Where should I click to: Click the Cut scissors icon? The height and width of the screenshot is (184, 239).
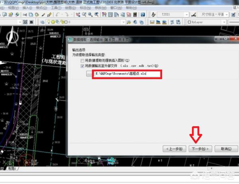25,14
